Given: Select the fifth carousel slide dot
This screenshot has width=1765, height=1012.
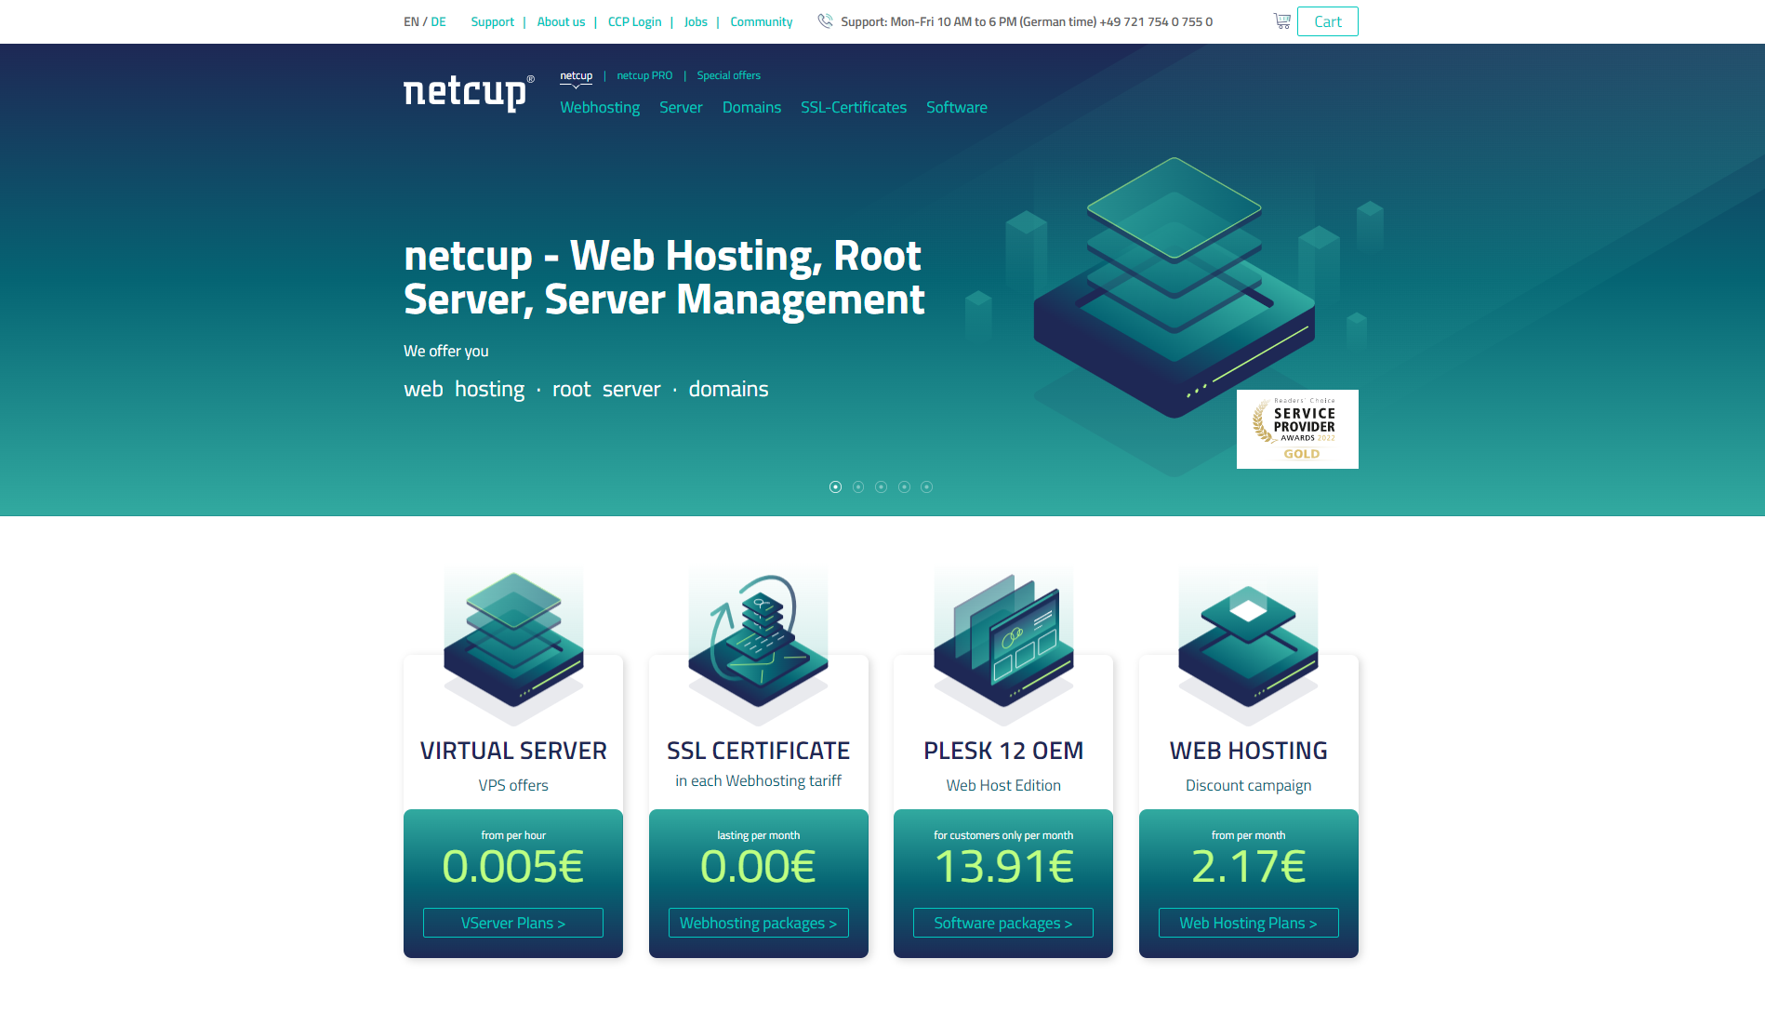Looking at the screenshot, I should tap(926, 486).
